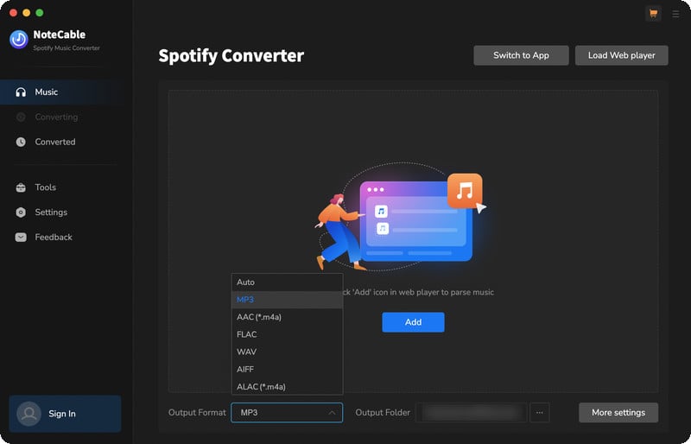Click the Settings gear icon
This screenshot has height=444, width=691.
(x=21, y=212)
